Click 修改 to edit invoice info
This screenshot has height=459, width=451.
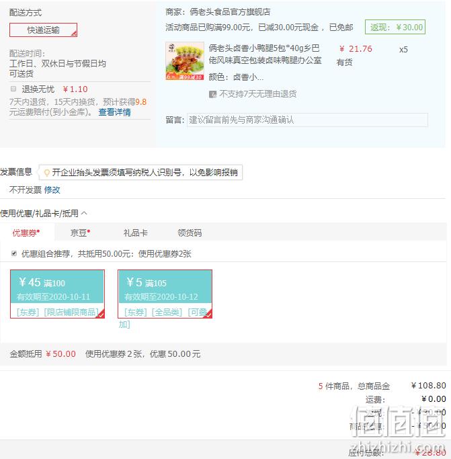point(52,190)
